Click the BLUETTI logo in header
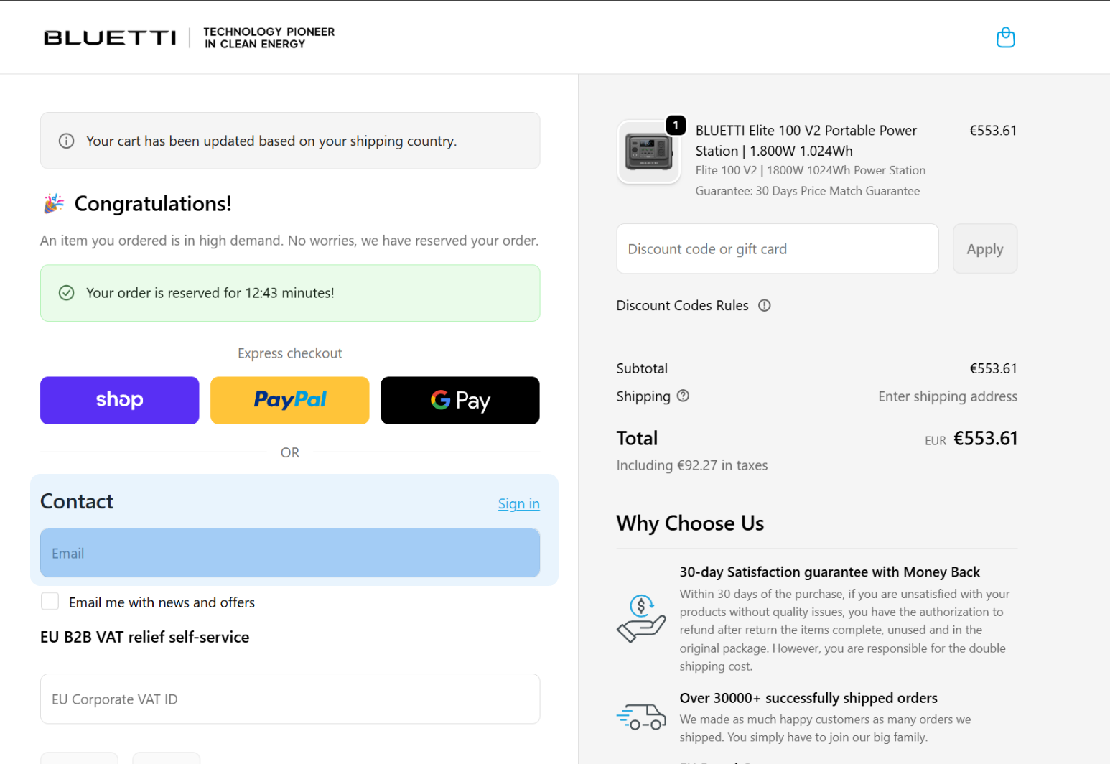Screen dimensions: 1110x764 [x=110, y=37]
